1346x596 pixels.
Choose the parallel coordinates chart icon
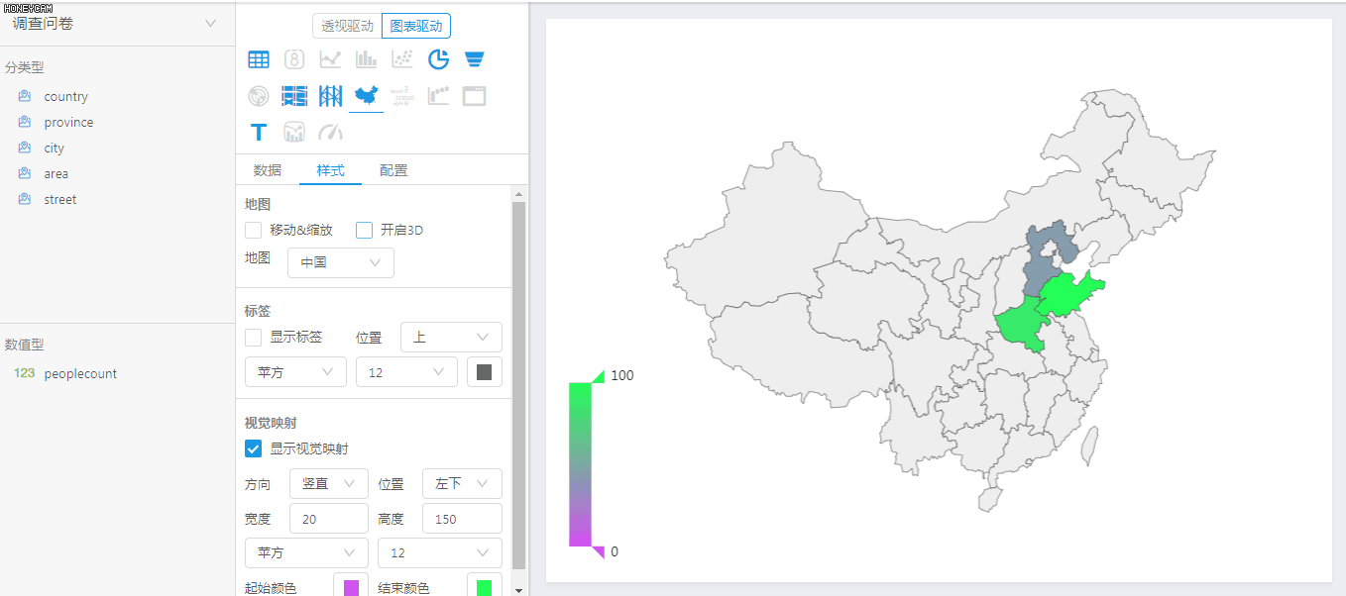tap(330, 96)
